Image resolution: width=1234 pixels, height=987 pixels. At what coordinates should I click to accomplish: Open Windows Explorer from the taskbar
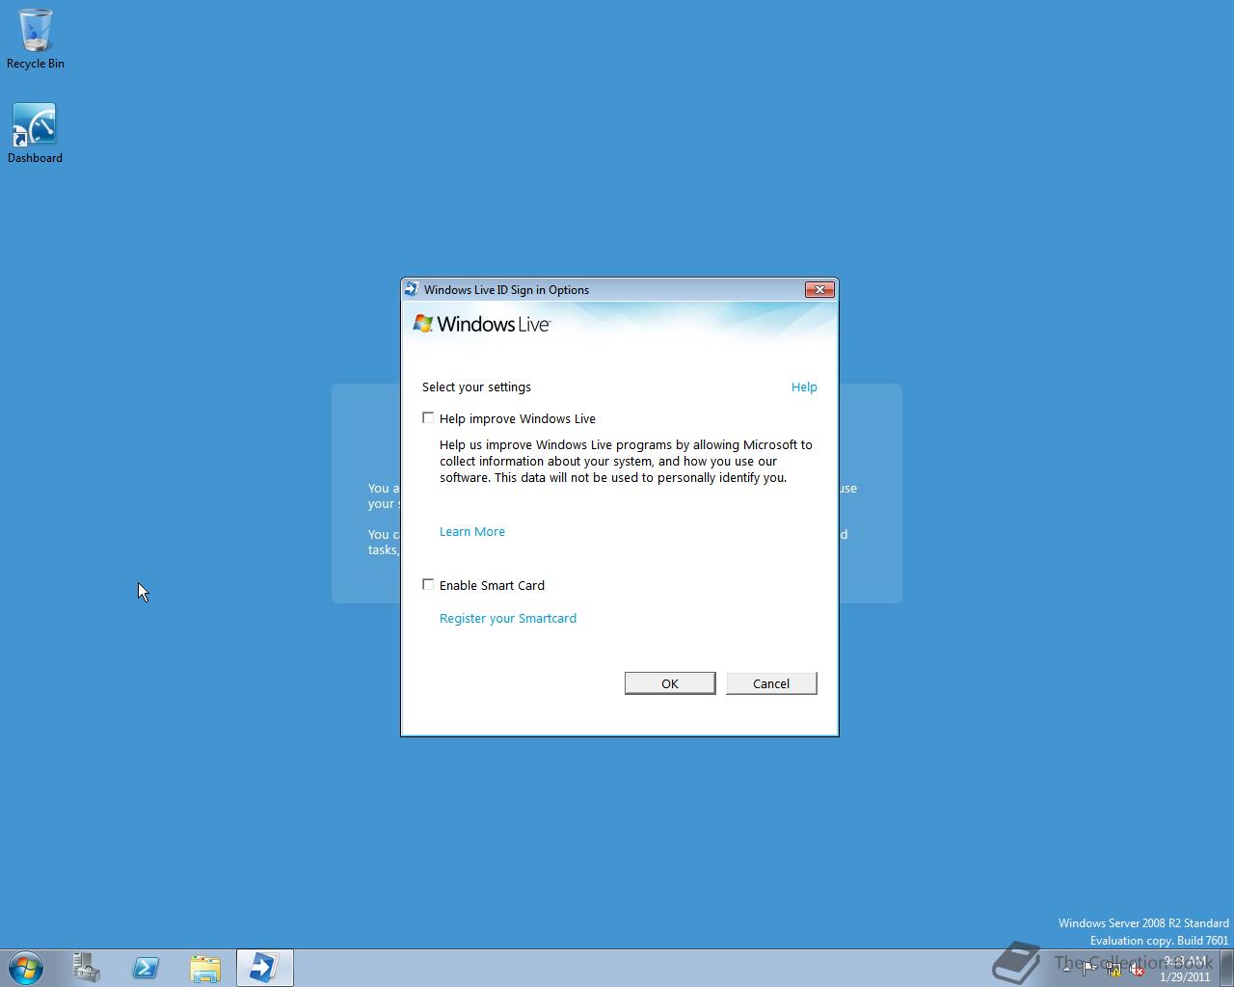pyautogui.click(x=204, y=968)
